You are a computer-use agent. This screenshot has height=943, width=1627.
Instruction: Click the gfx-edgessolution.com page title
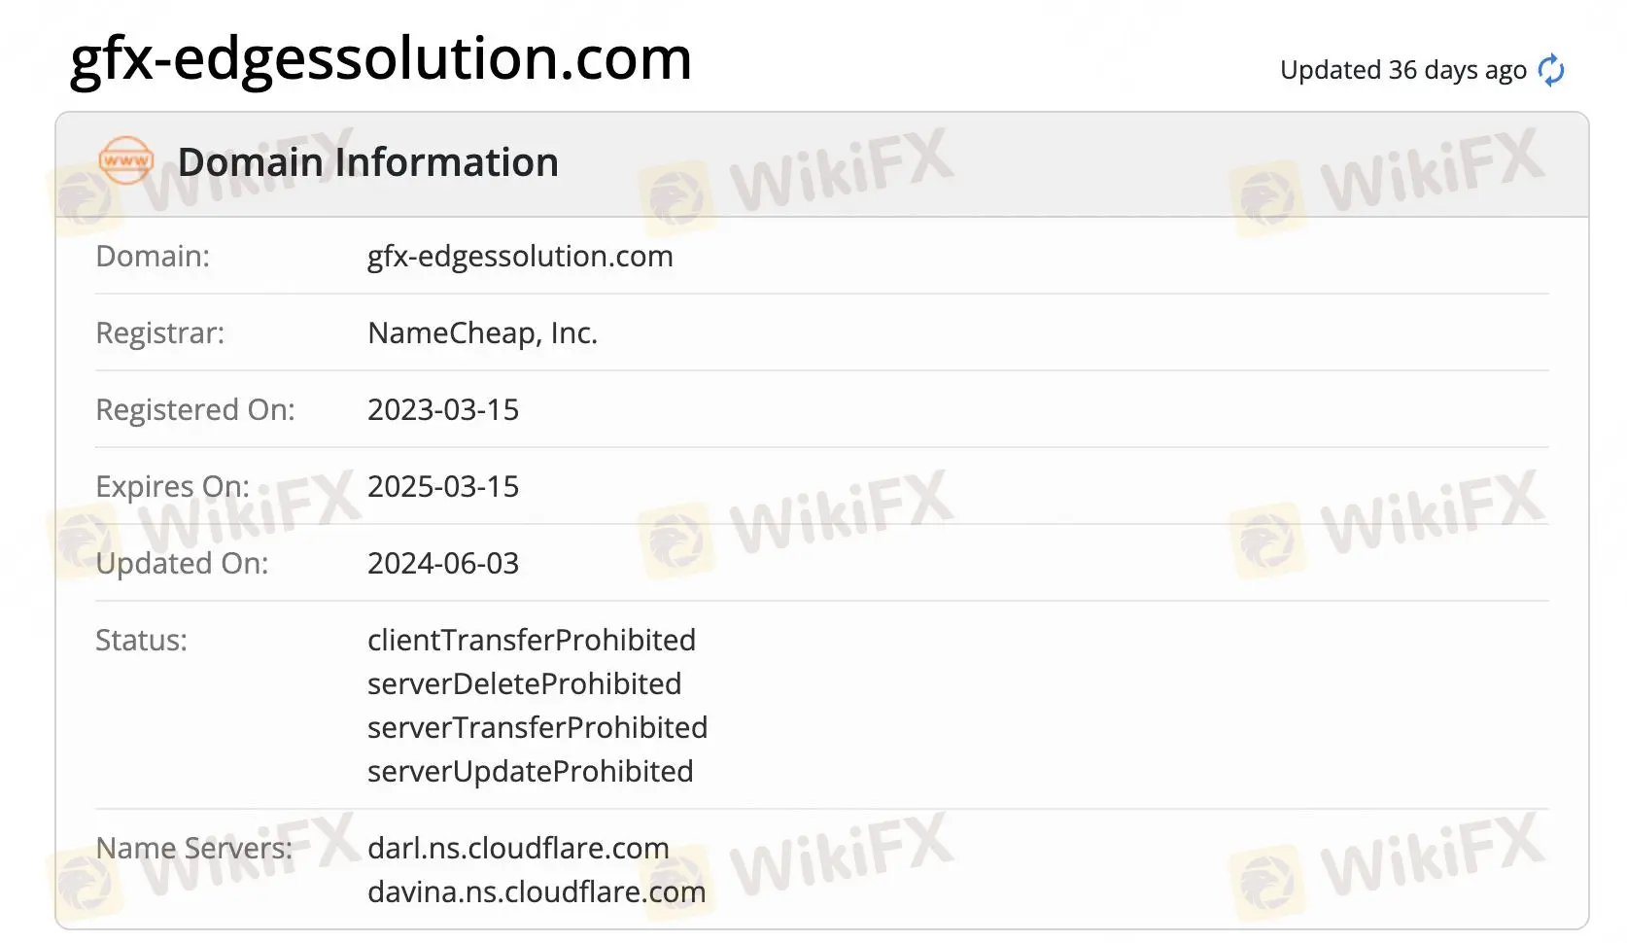(x=381, y=58)
